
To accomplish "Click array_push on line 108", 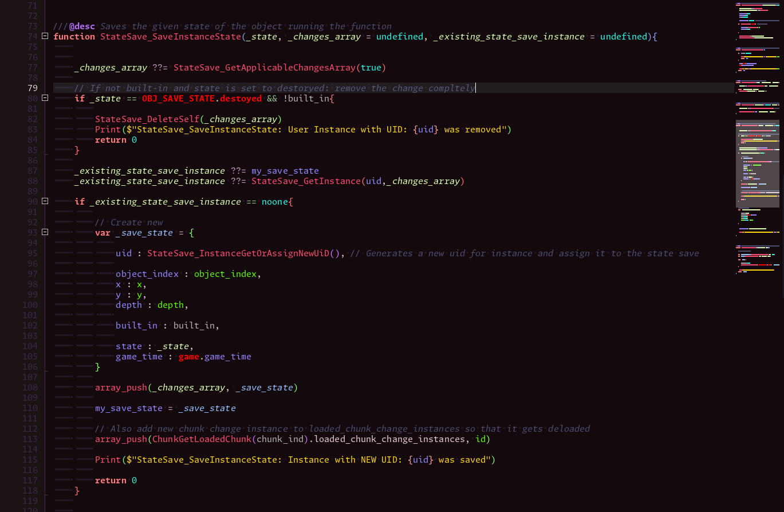I will [121, 388].
